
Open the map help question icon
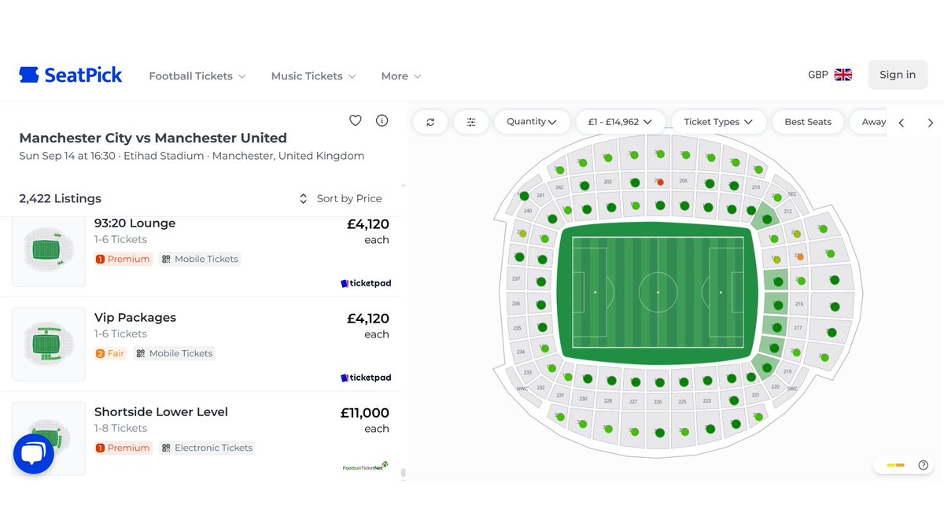pyautogui.click(x=924, y=465)
